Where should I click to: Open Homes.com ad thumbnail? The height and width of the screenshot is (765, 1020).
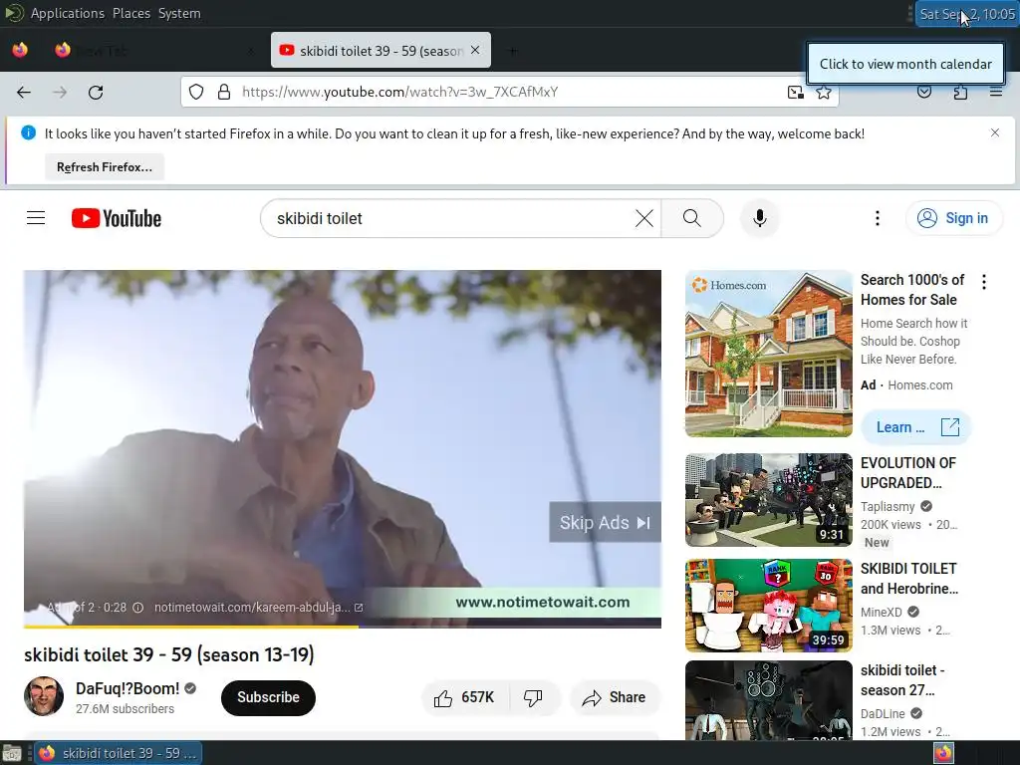pos(768,354)
